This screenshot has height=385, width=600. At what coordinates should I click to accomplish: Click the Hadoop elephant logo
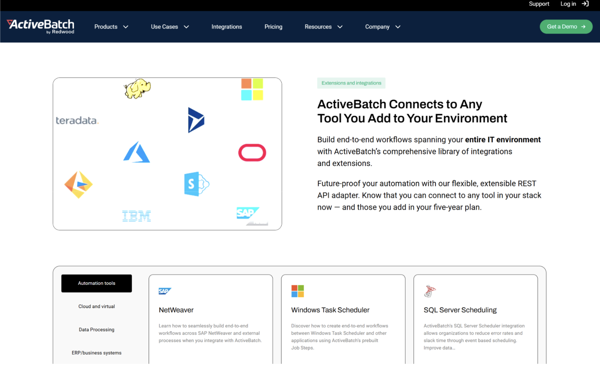pyautogui.click(x=137, y=88)
